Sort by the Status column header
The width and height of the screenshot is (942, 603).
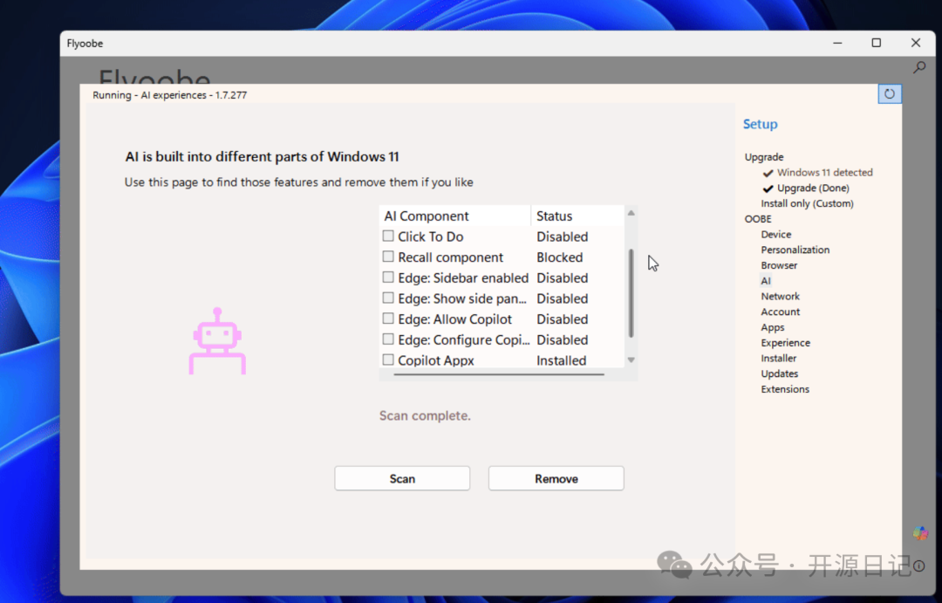555,216
